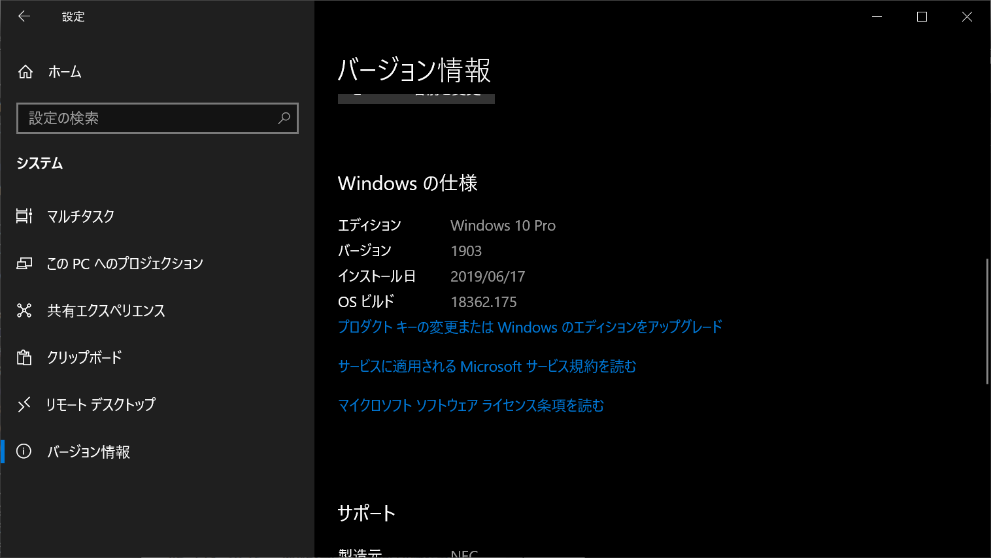Open the プロダクト キーの変更 upgrade link
This screenshot has height=558, width=991.
[x=530, y=327]
